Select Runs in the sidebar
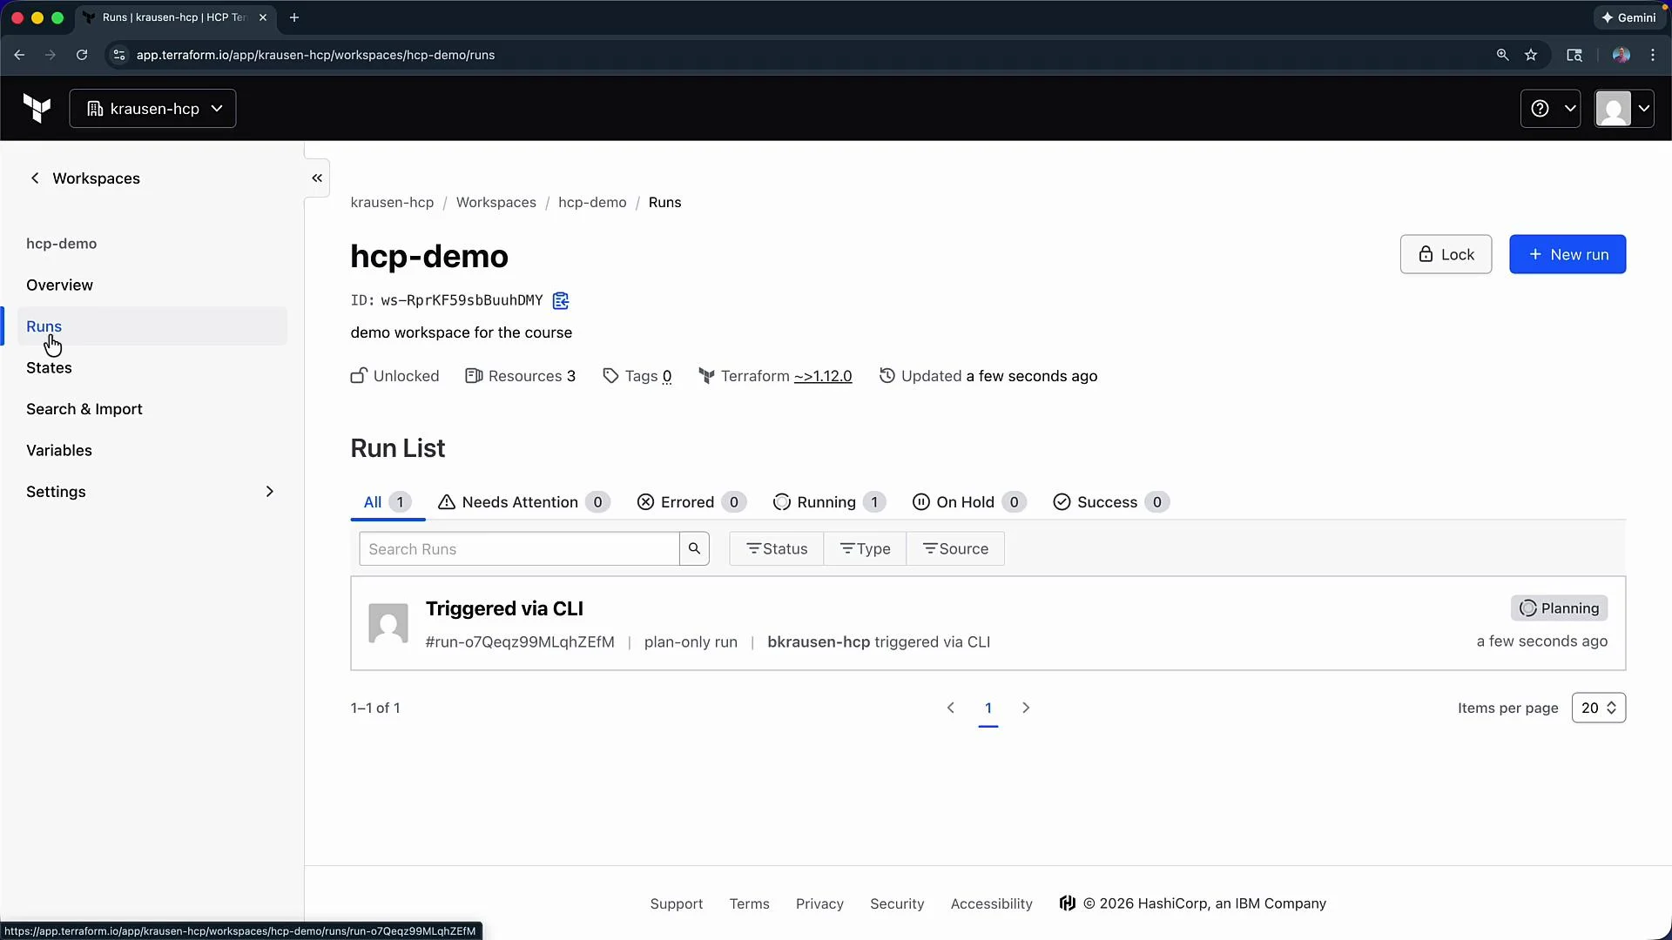This screenshot has height=940, width=1672. 152,326
